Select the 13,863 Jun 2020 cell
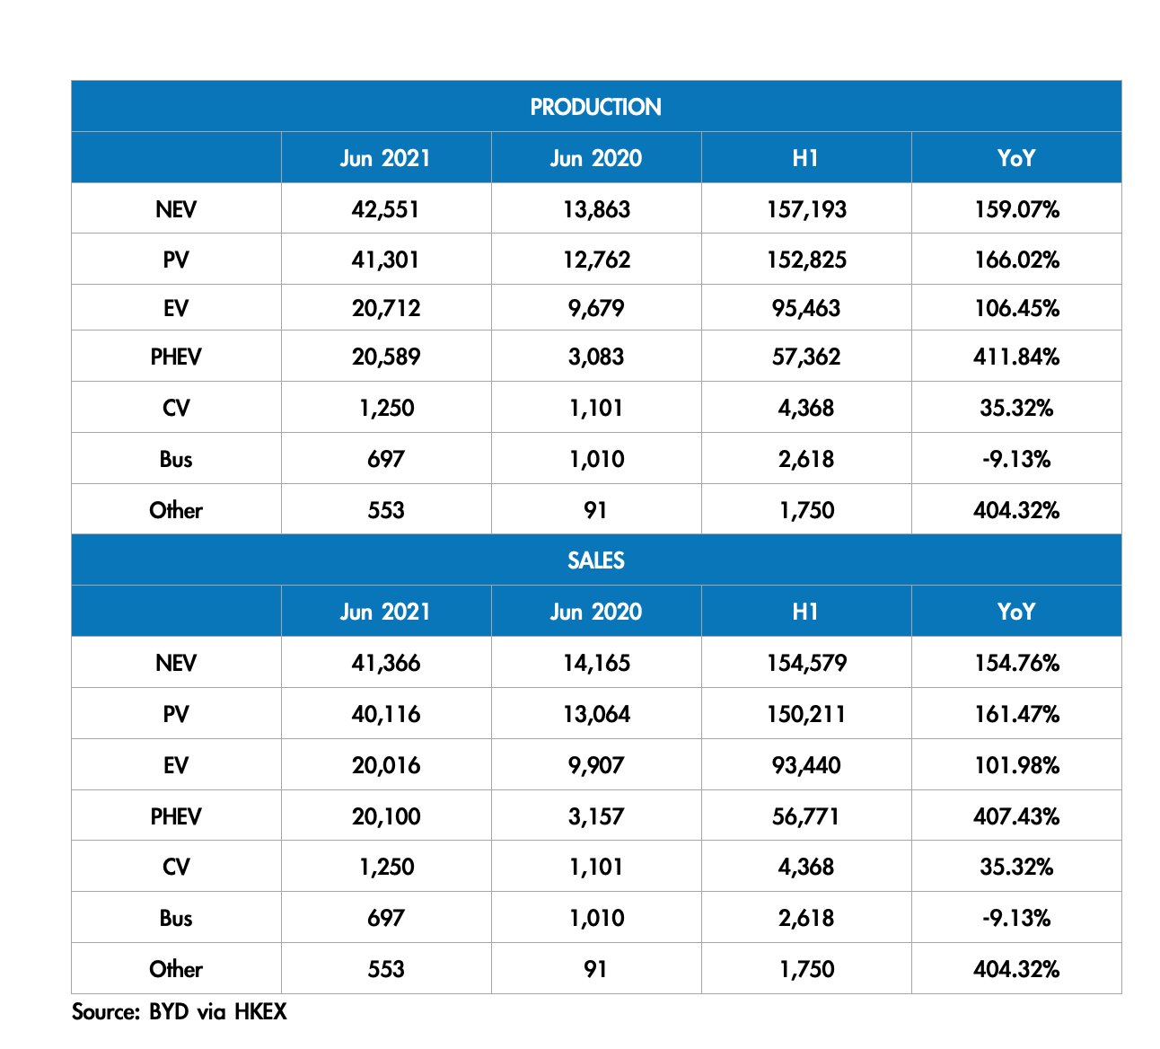The image size is (1160, 1049). pos(595,209)
